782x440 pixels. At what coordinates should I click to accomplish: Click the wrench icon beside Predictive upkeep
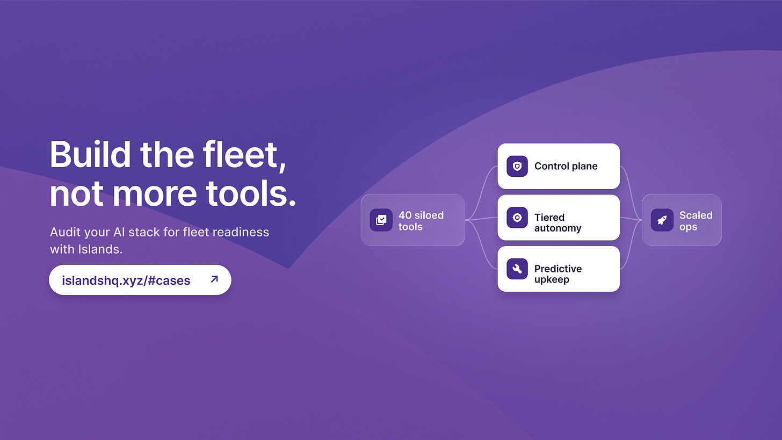pos(517,269)
